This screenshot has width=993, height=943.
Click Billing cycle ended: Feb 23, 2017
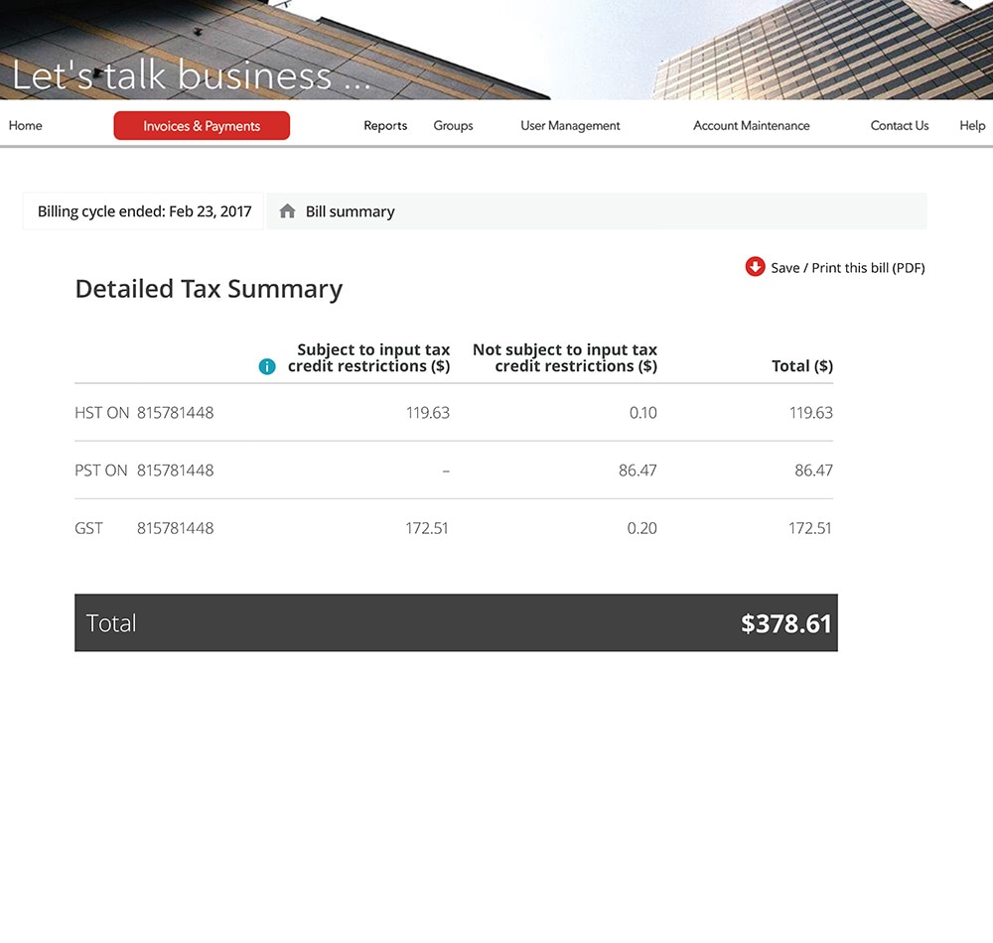pyautogui.click(x=144, y=211)
